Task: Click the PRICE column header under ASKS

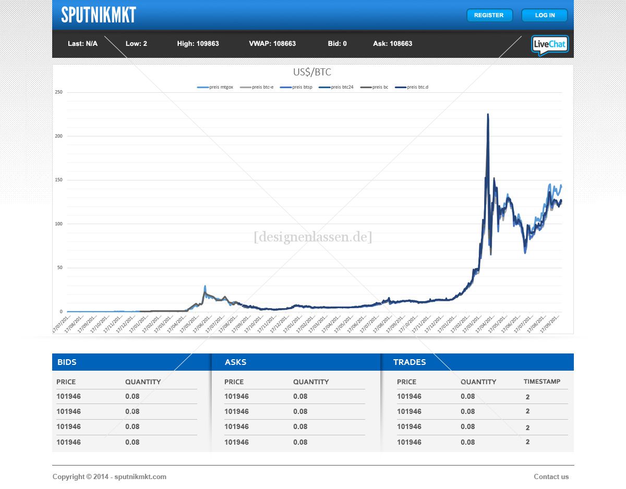Action: pos(234,382)
